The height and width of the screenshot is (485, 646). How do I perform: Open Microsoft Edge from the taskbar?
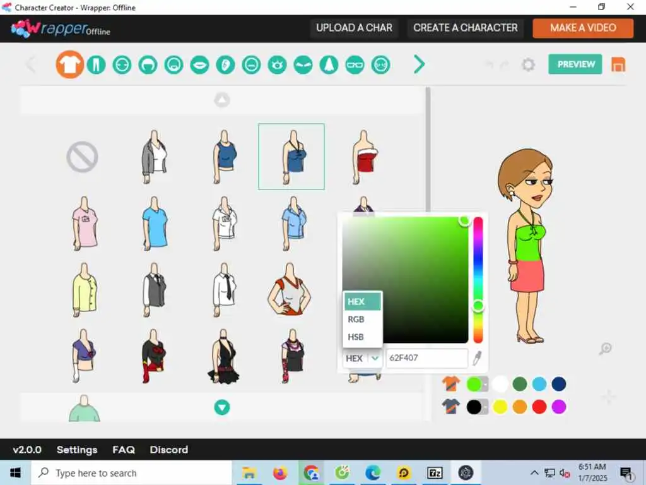click(373, 473)
